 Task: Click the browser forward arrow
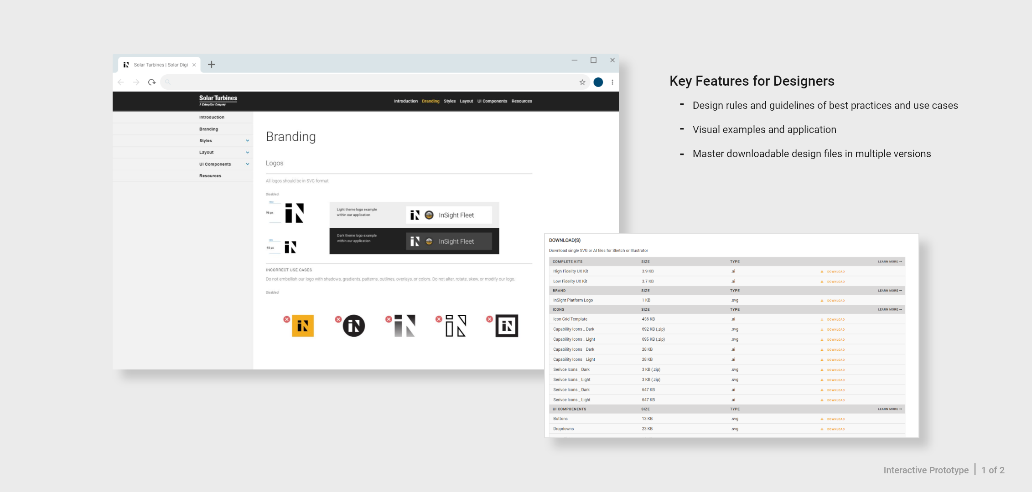(136, 82)
